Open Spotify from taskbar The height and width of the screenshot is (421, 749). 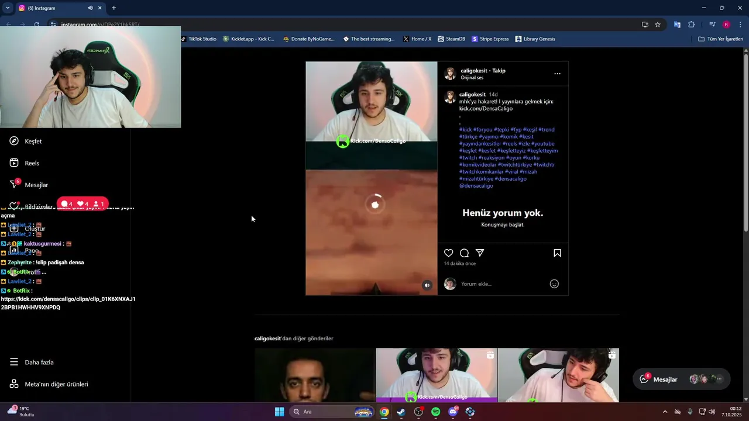click(x=435, y=412)
